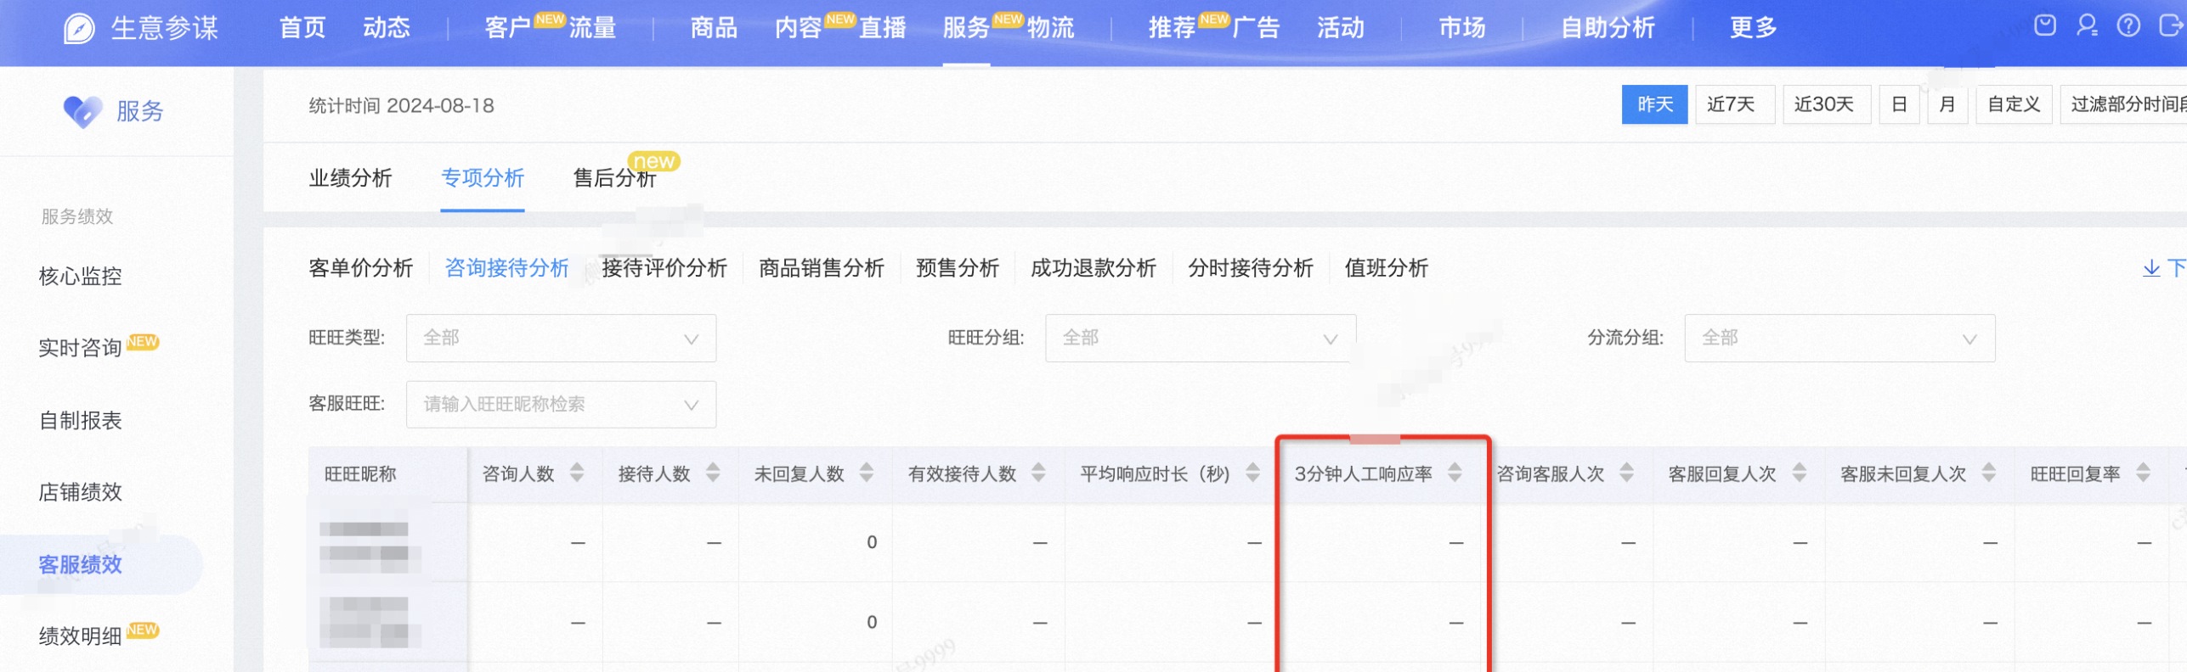Select 分时接待分析 sub-tab
Screen dimensions: 2187x672
[x=1251, y=268]
